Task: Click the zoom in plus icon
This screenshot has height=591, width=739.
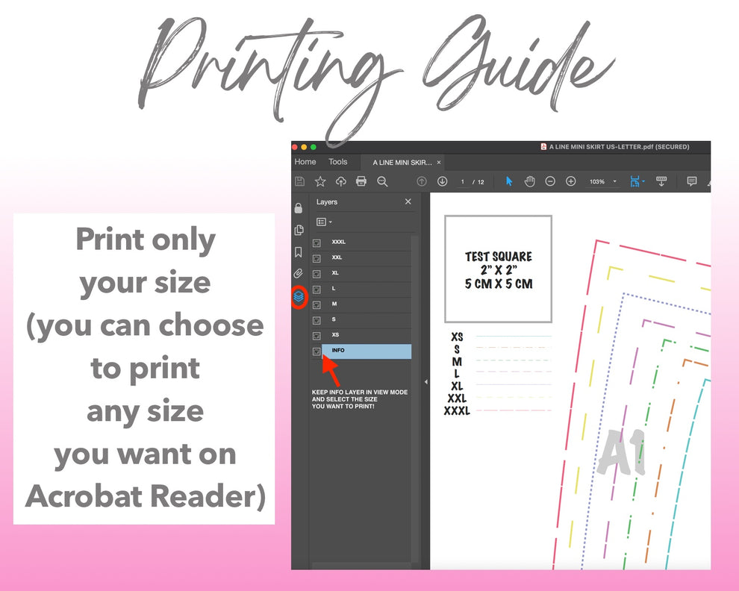Action: point(571,181)
